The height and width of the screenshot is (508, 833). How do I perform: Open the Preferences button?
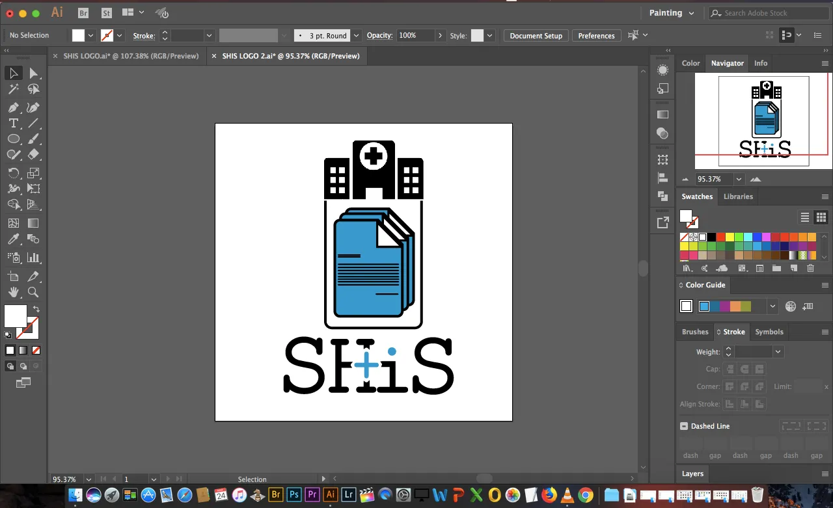[x=596, y=36]
